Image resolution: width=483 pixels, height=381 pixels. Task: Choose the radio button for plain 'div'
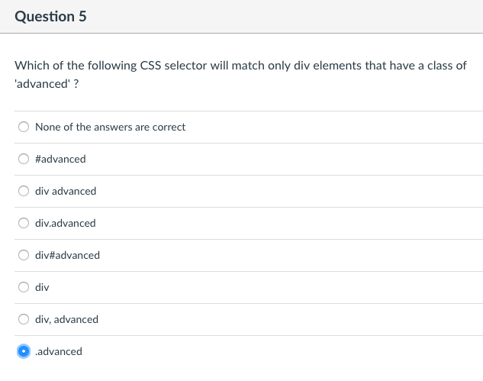24,287
